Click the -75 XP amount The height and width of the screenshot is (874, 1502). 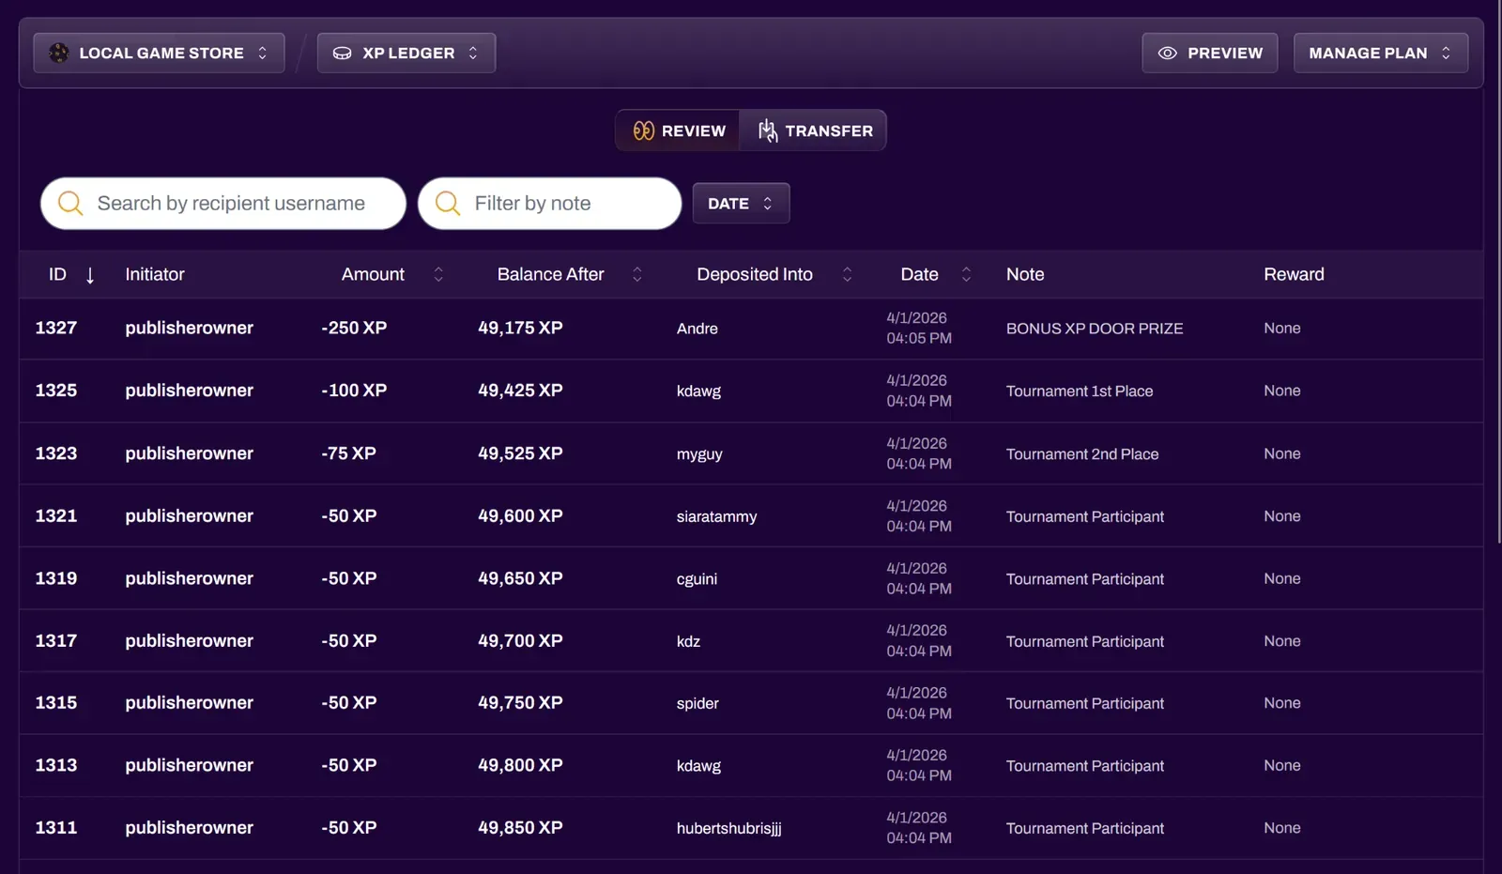(x=348, y=453)
